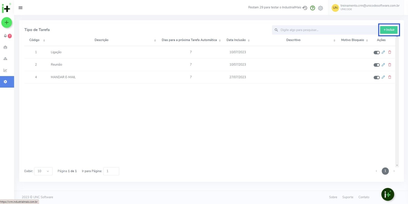Screen dimensions: 408x204
Task: Delete the MANDAR E-MAIL task type
Action: 390,77
